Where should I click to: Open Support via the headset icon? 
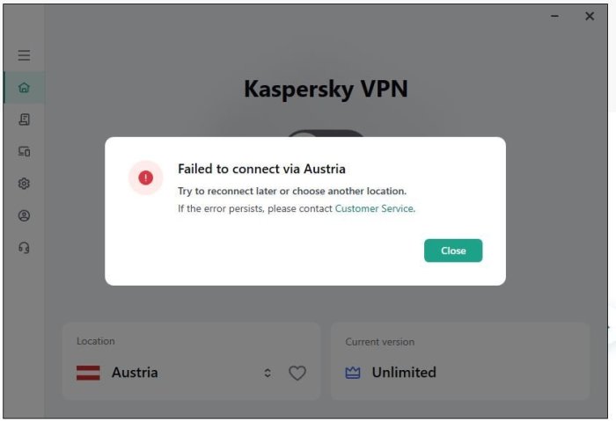point(24,248)
